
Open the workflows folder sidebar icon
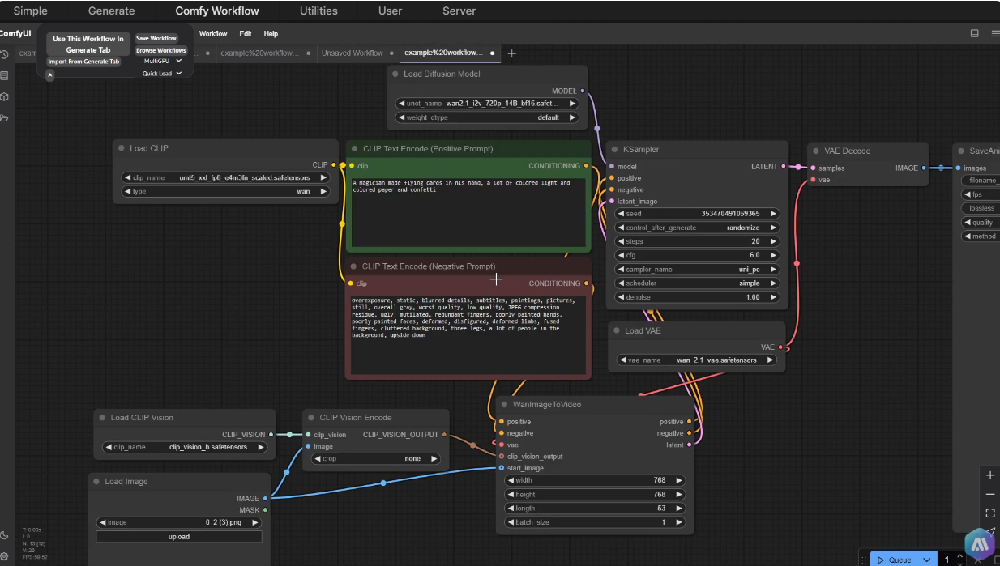point(5,118)
